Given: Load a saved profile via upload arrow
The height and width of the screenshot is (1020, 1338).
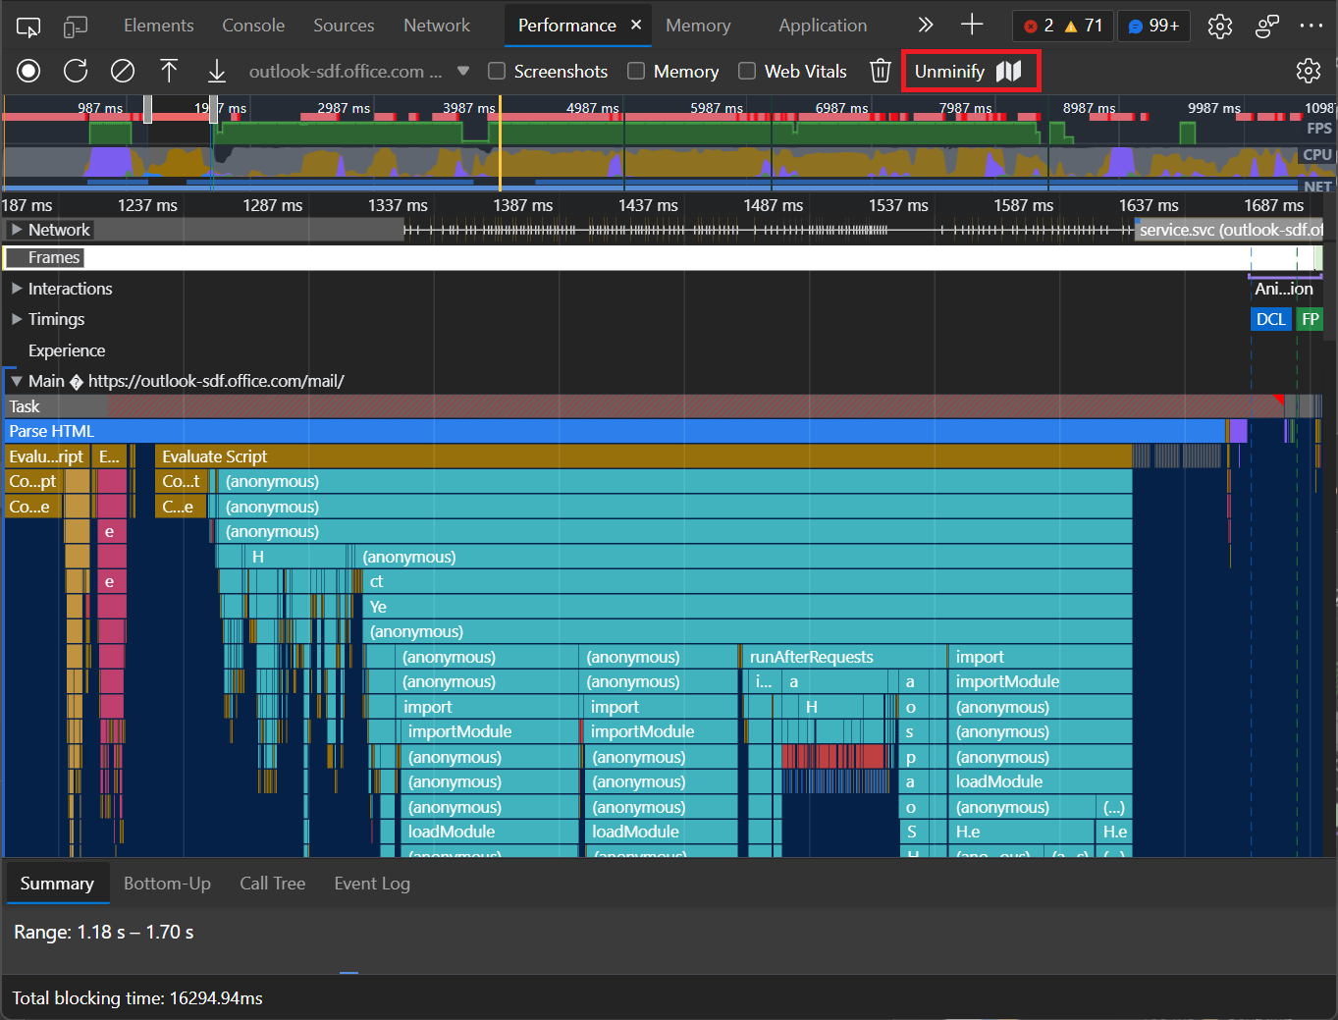Looking at the screenshot, I should point(169,70).
